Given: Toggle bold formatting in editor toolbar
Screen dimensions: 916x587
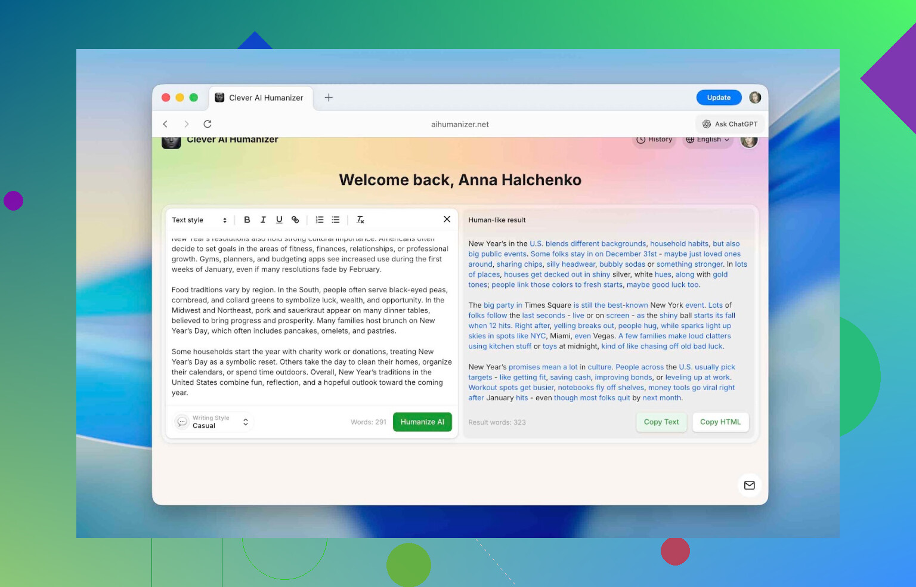Looking at the screenshot, I should click(x=247, y=220).
